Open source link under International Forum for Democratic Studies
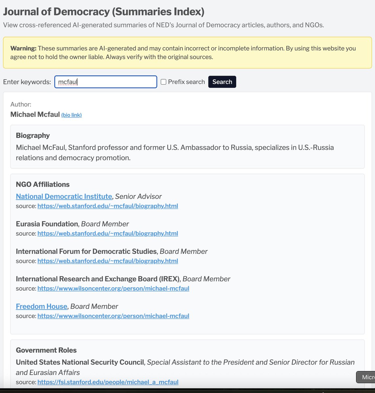Image resolution: width=375 pixels, height=393 pixels. (x=108, y=261)
